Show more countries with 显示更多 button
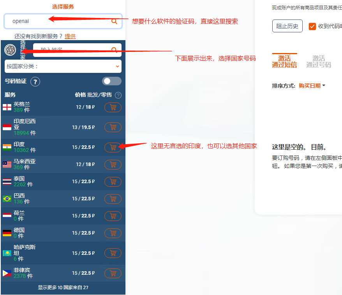Screen dimensions: 342x295 (x=63, y=287)
